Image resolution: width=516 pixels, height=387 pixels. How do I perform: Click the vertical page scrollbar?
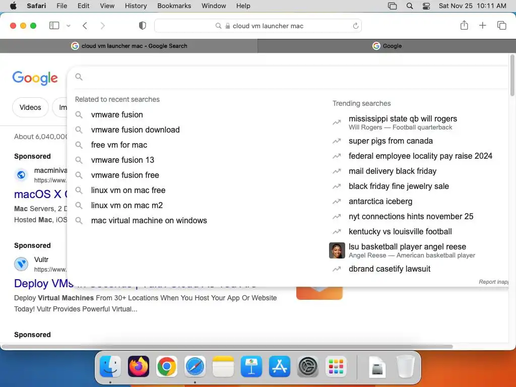(512, 75)
